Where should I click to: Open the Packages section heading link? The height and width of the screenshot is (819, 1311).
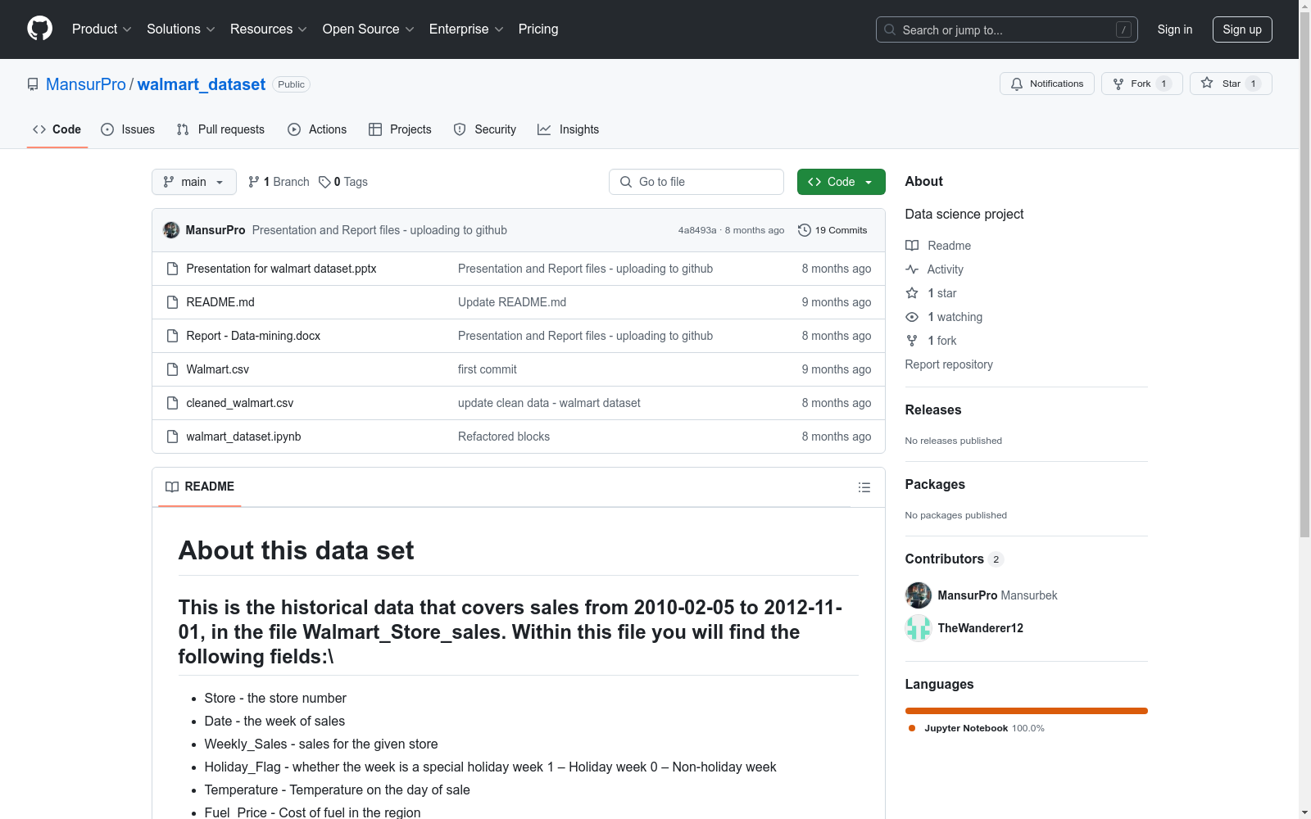(x=935, y=484)
